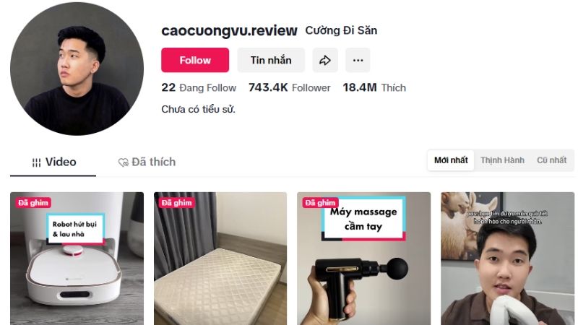This screenshot has width=578, height=325.
Task: Click the Đã ghim badge on mattress video
Action: tap(176, 203)
